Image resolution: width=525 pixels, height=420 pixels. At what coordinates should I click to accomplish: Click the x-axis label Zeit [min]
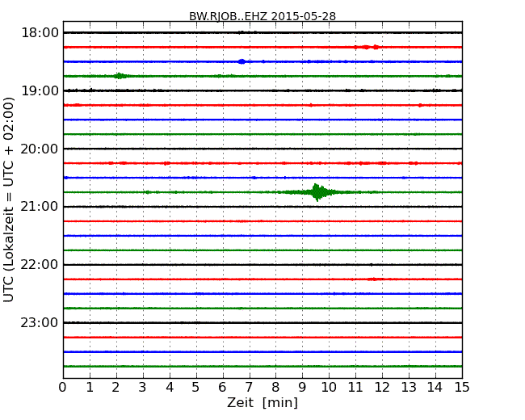(262, 402)
